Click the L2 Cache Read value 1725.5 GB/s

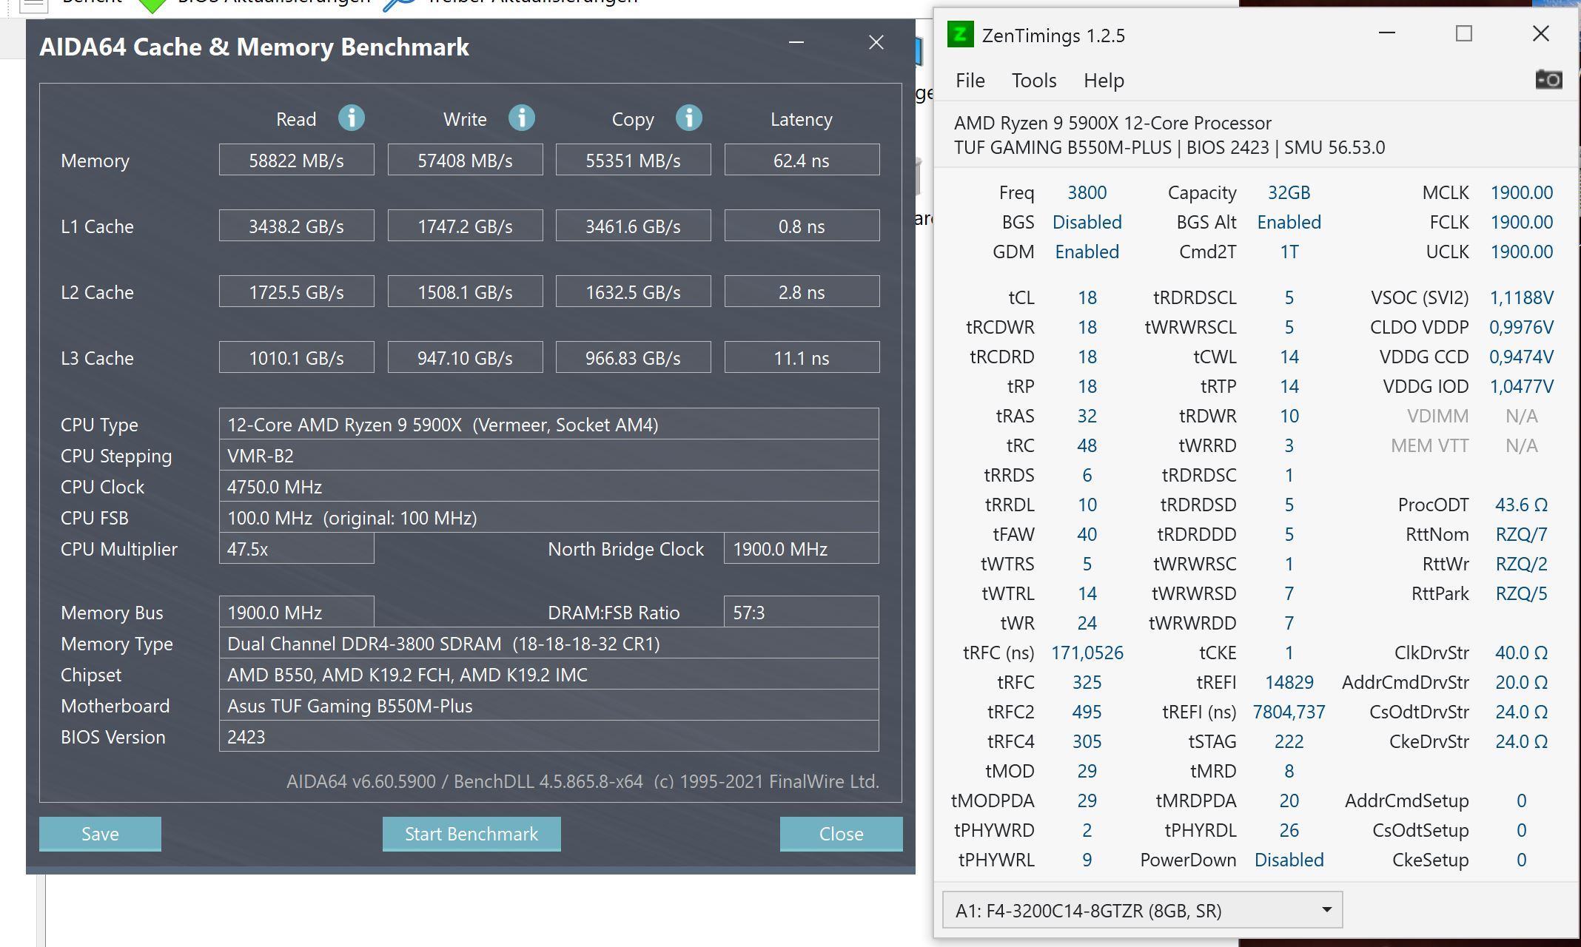point(296,292)
